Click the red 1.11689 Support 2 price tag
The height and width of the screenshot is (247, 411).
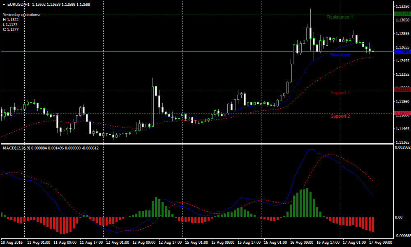coord(401,113)
